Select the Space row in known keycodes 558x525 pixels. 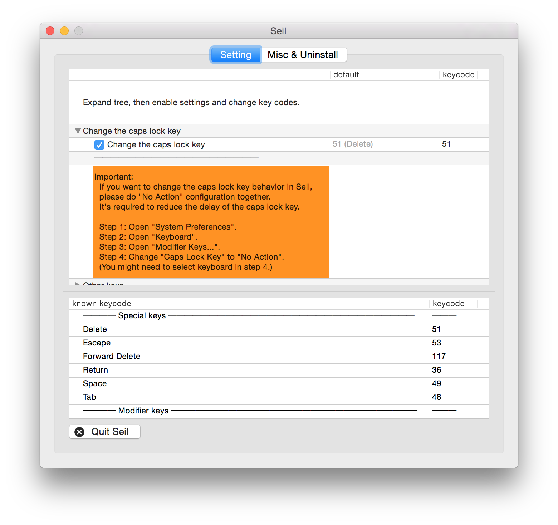(x=279, y=384)
